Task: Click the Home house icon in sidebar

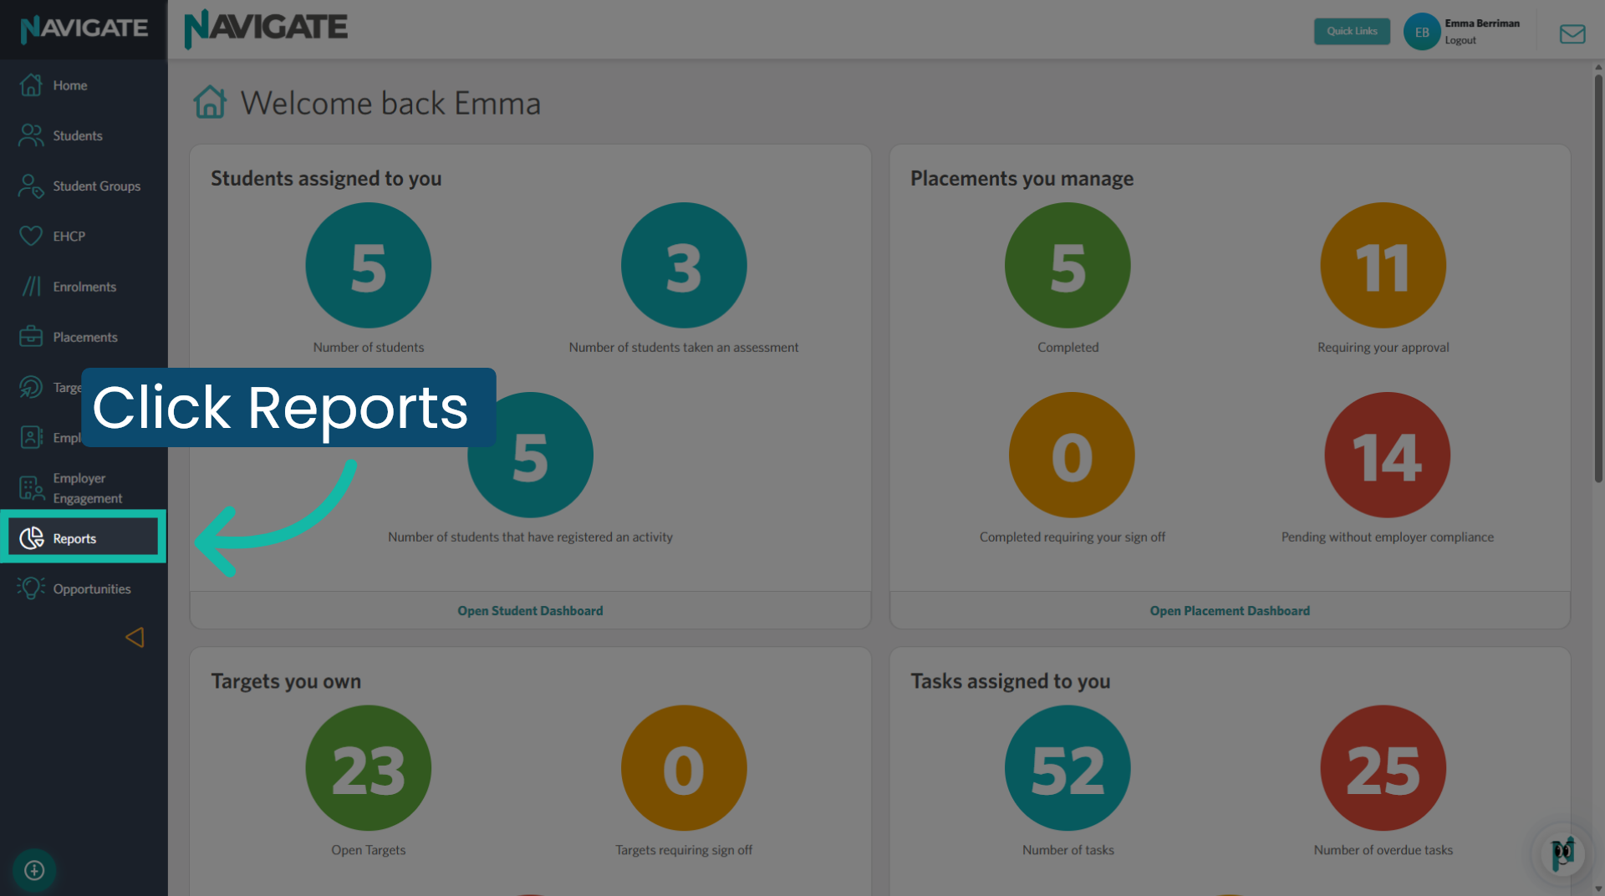Action: (31, 85)
